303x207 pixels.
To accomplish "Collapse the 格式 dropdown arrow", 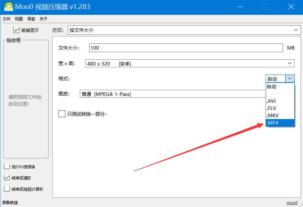I will (290, 79).
